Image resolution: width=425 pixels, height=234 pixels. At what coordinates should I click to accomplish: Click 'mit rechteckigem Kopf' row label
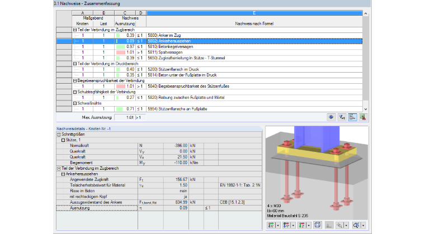click(x=88, y=197)
